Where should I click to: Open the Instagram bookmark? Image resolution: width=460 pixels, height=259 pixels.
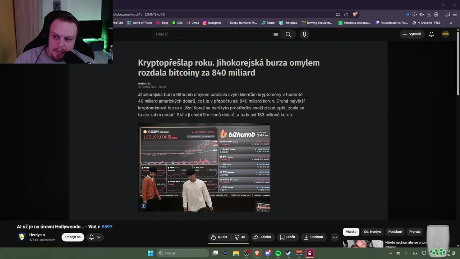coord(212,23)
